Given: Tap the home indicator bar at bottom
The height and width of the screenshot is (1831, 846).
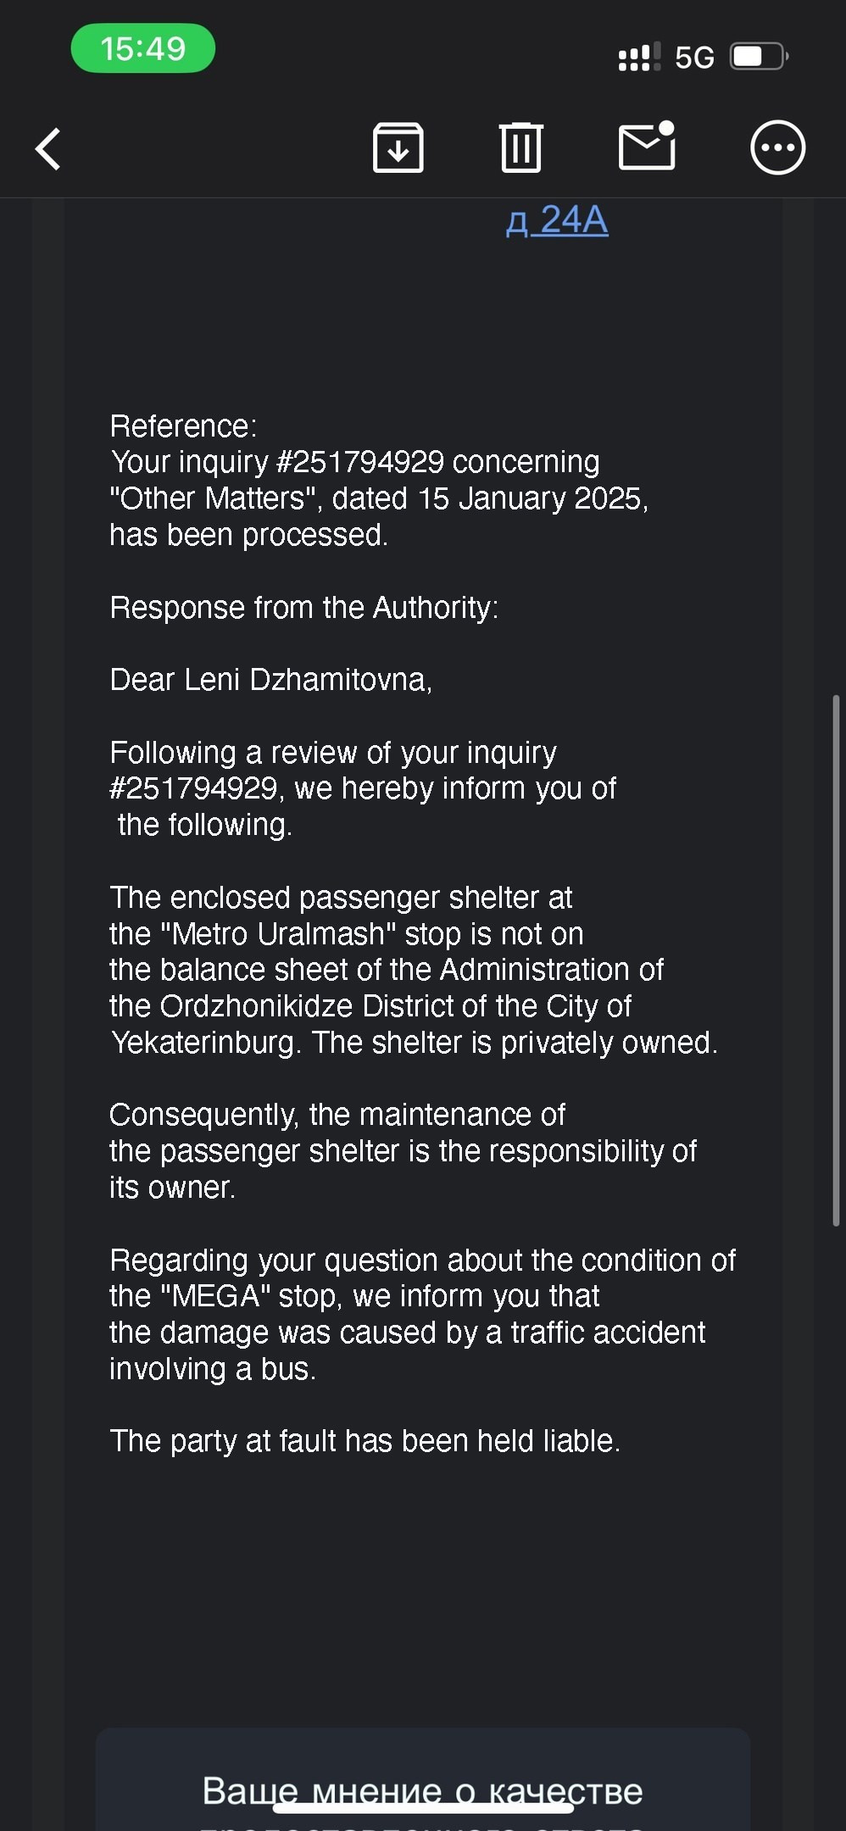Looking at the screenshot, I should 423,1807.
